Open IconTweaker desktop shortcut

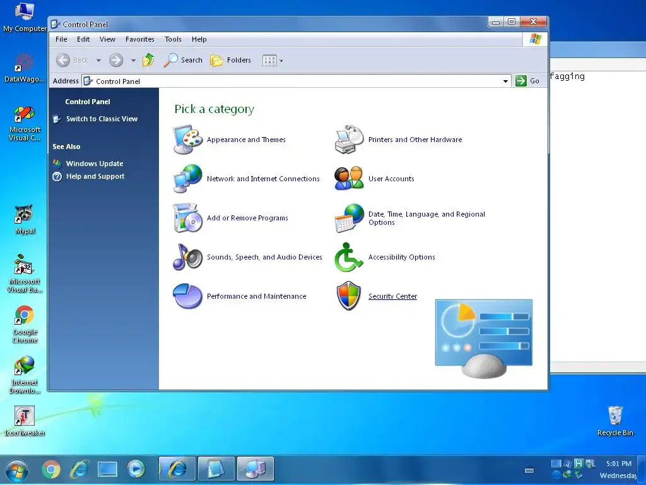[x=25, y=421]
